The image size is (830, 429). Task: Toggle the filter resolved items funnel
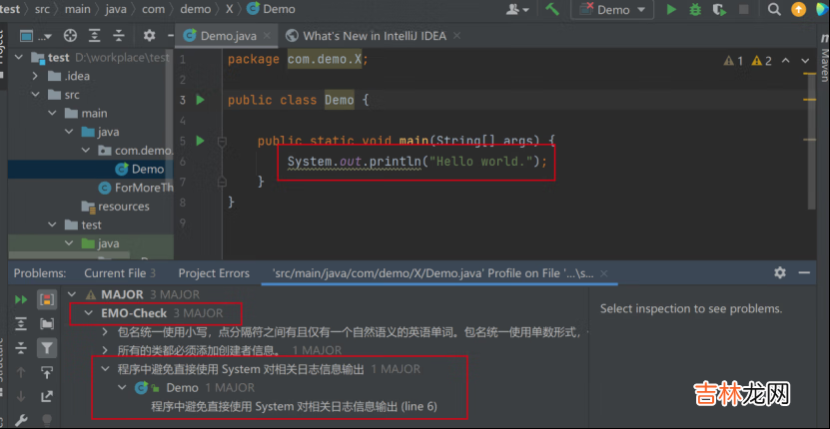tap(47, 347)
